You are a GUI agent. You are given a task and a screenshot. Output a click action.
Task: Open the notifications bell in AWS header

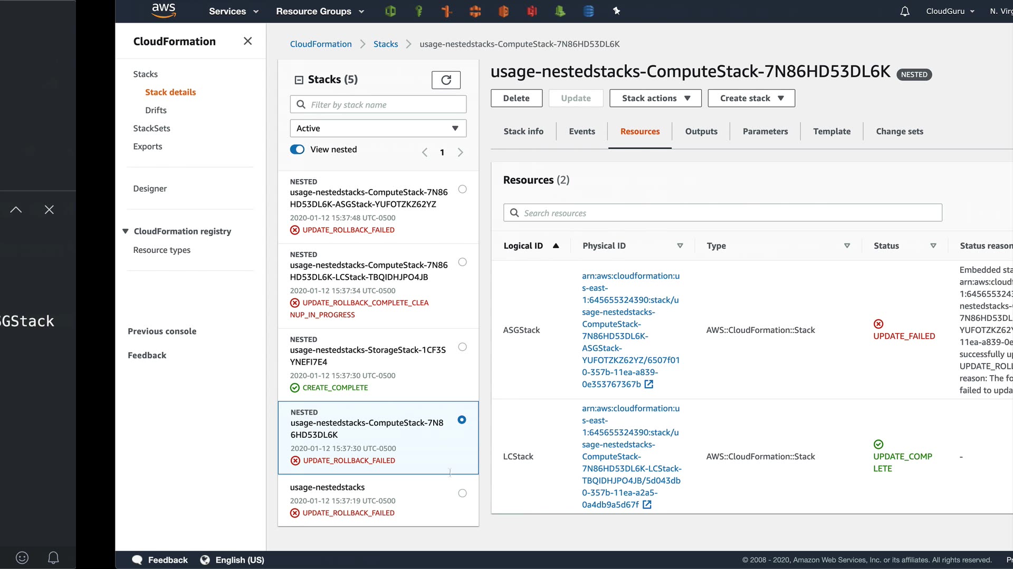pos(905,11)
